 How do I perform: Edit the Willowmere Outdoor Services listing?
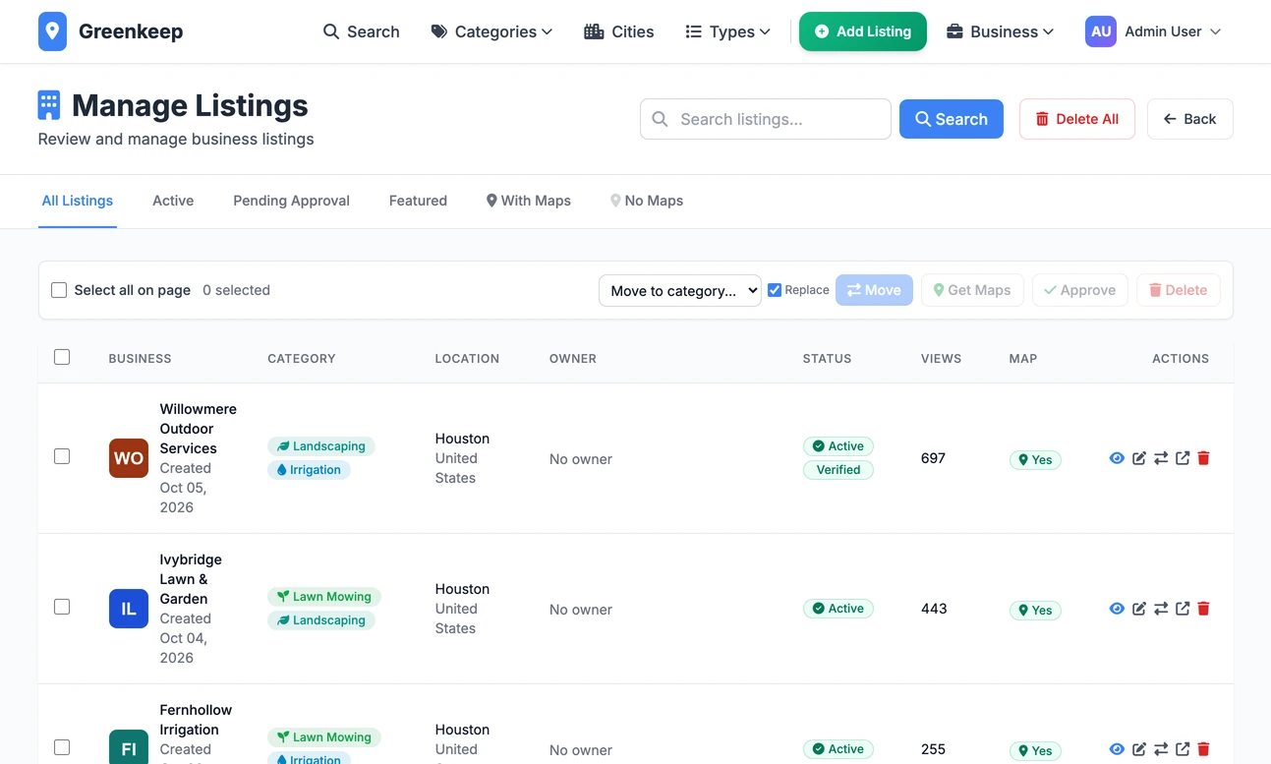(x=1139, y=458)
